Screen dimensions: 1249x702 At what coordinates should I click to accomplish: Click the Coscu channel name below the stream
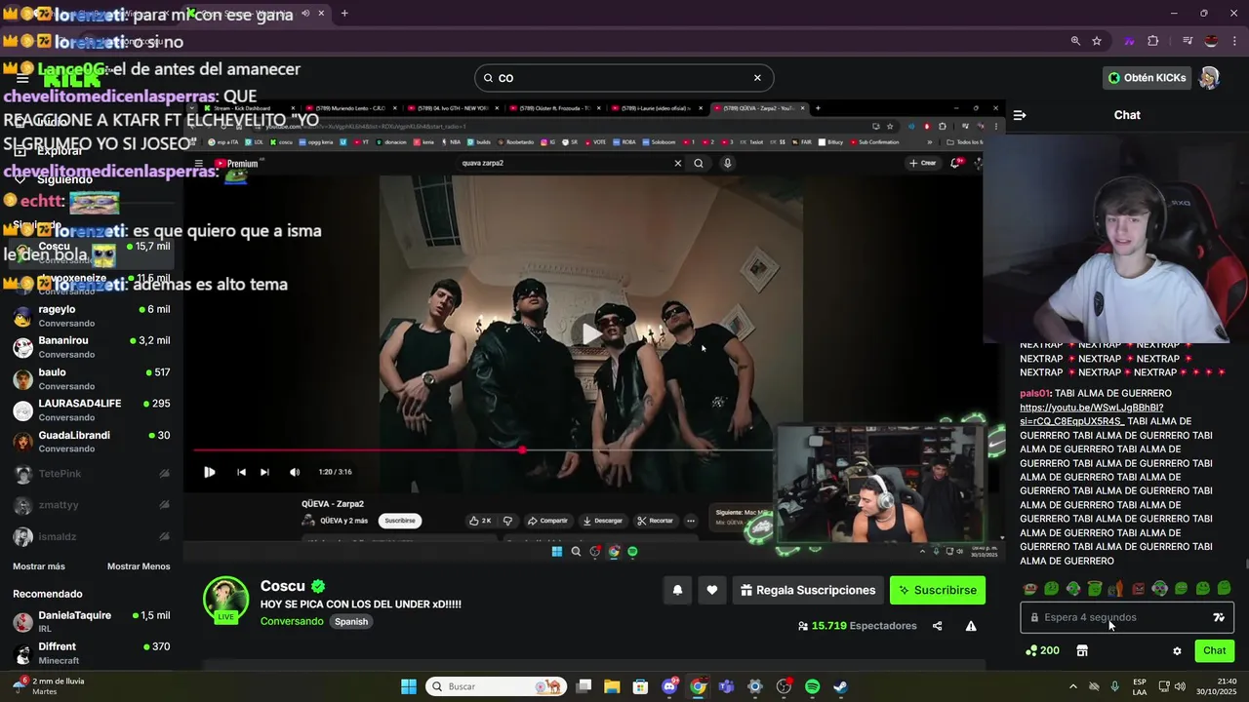pyautogui.click(x=283, y=586)
